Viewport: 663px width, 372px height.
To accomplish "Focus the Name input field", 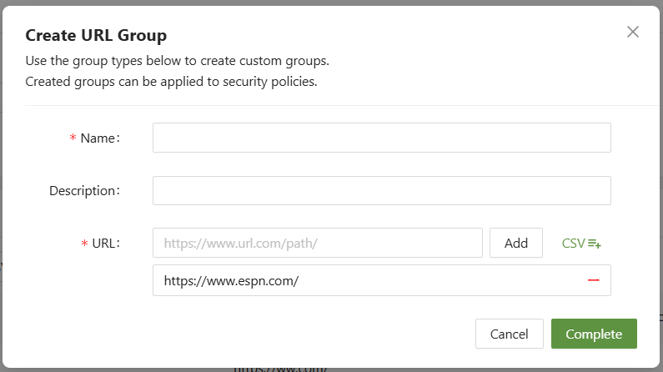I will point(381,138).
